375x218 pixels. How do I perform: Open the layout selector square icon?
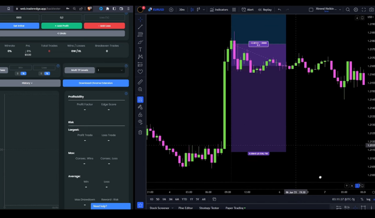(311, 10)
